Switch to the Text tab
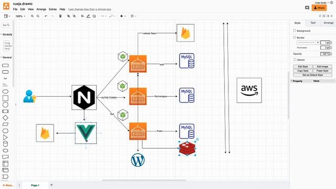This screenshot has height=189, width=336. click(313, 23)
